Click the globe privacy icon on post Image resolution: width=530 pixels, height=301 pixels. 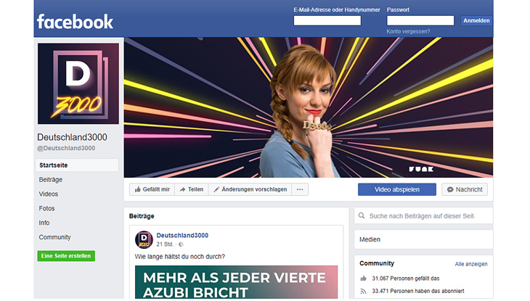(181, 244)
